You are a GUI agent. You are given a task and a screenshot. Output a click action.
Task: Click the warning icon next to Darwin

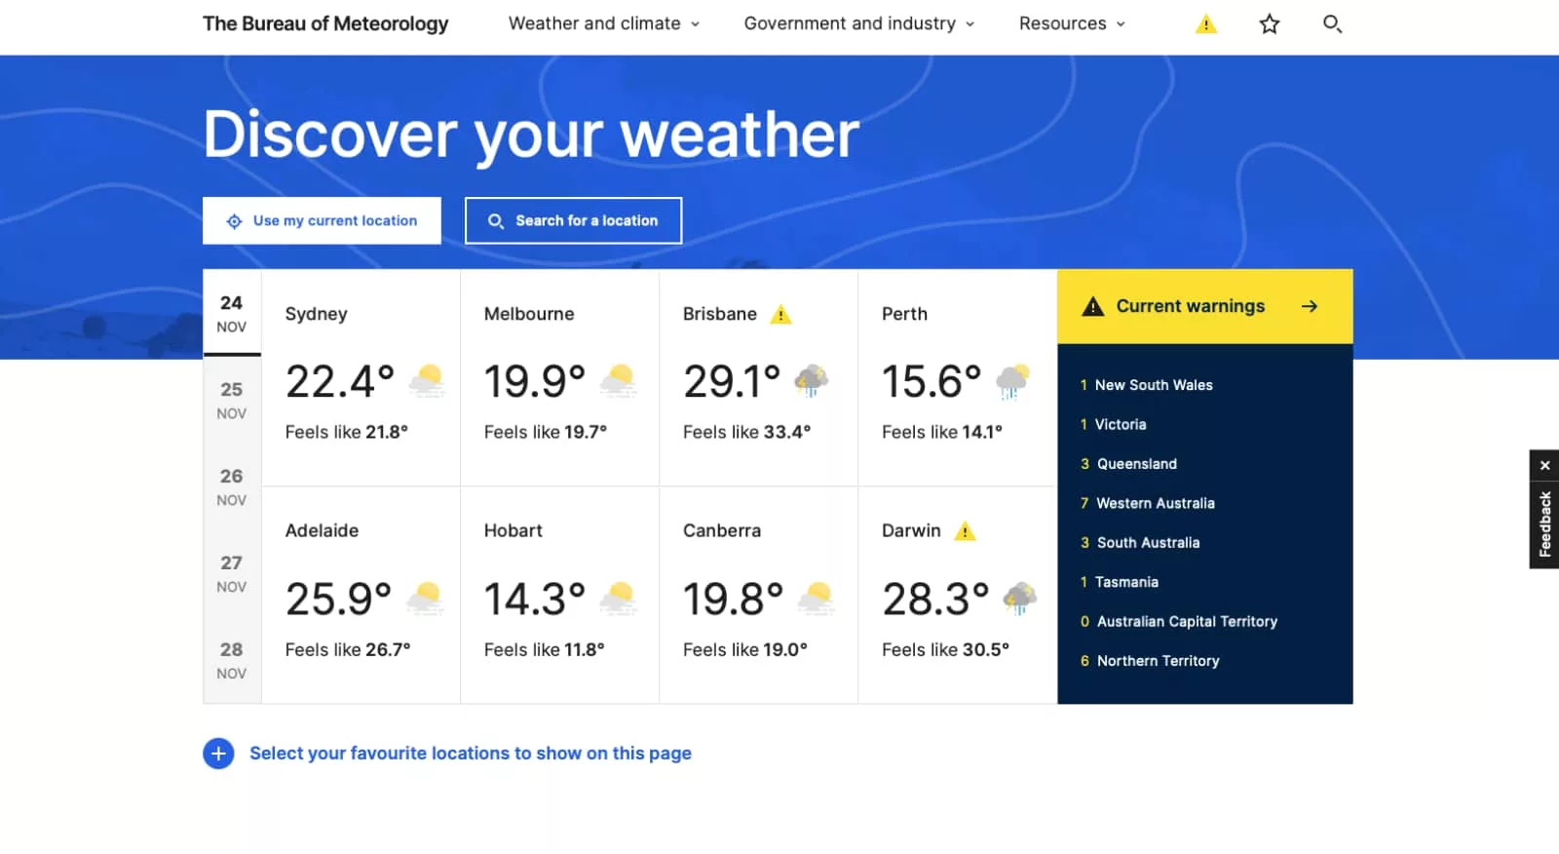click(x=965, y=531)
